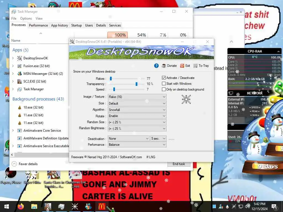The image size is (283, 212).
Task: Open the Deactivation dropdown showing None
Action: click(x=129, y=139)
